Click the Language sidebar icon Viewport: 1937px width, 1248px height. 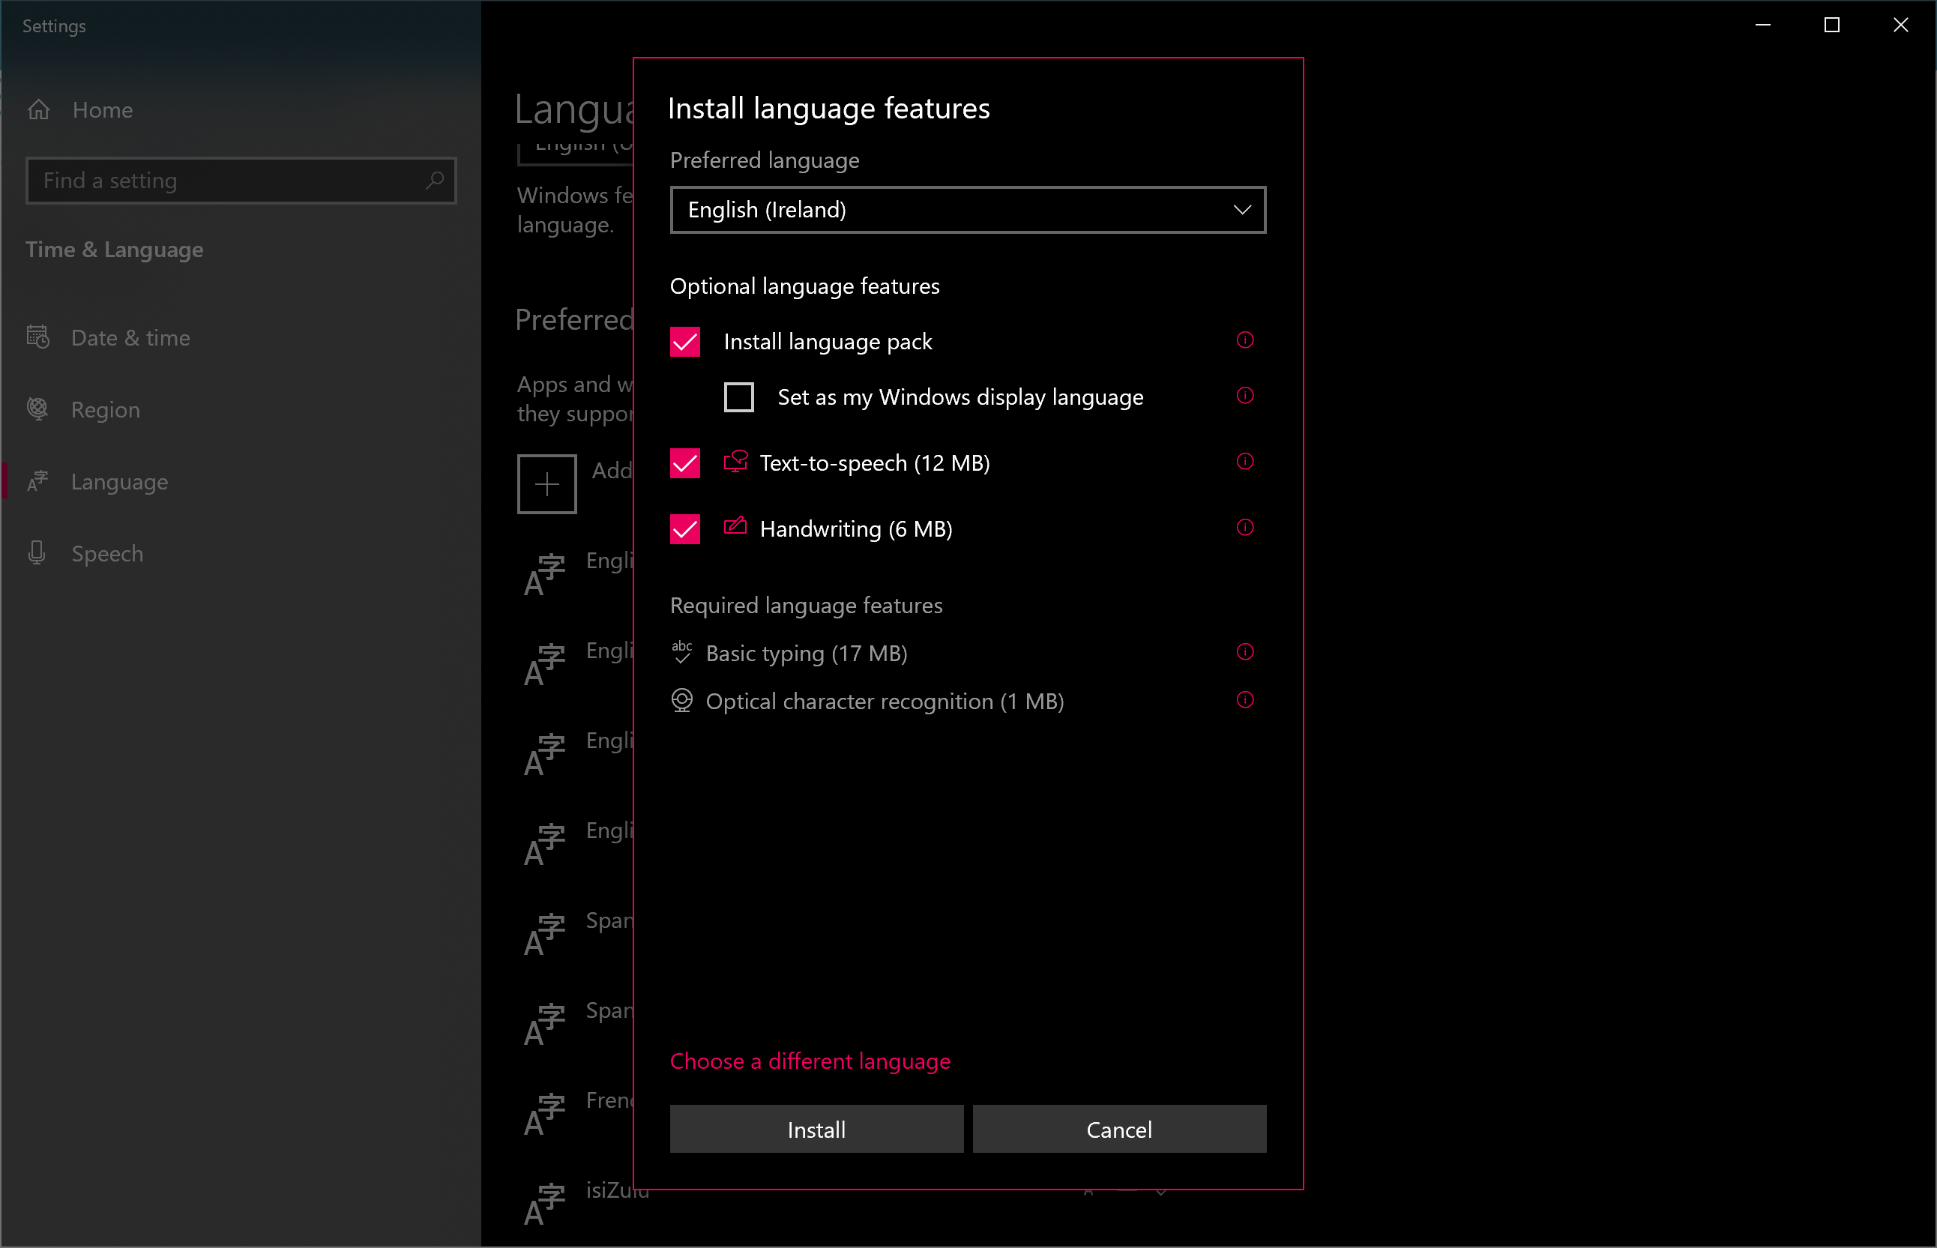[x=37, y=480]
